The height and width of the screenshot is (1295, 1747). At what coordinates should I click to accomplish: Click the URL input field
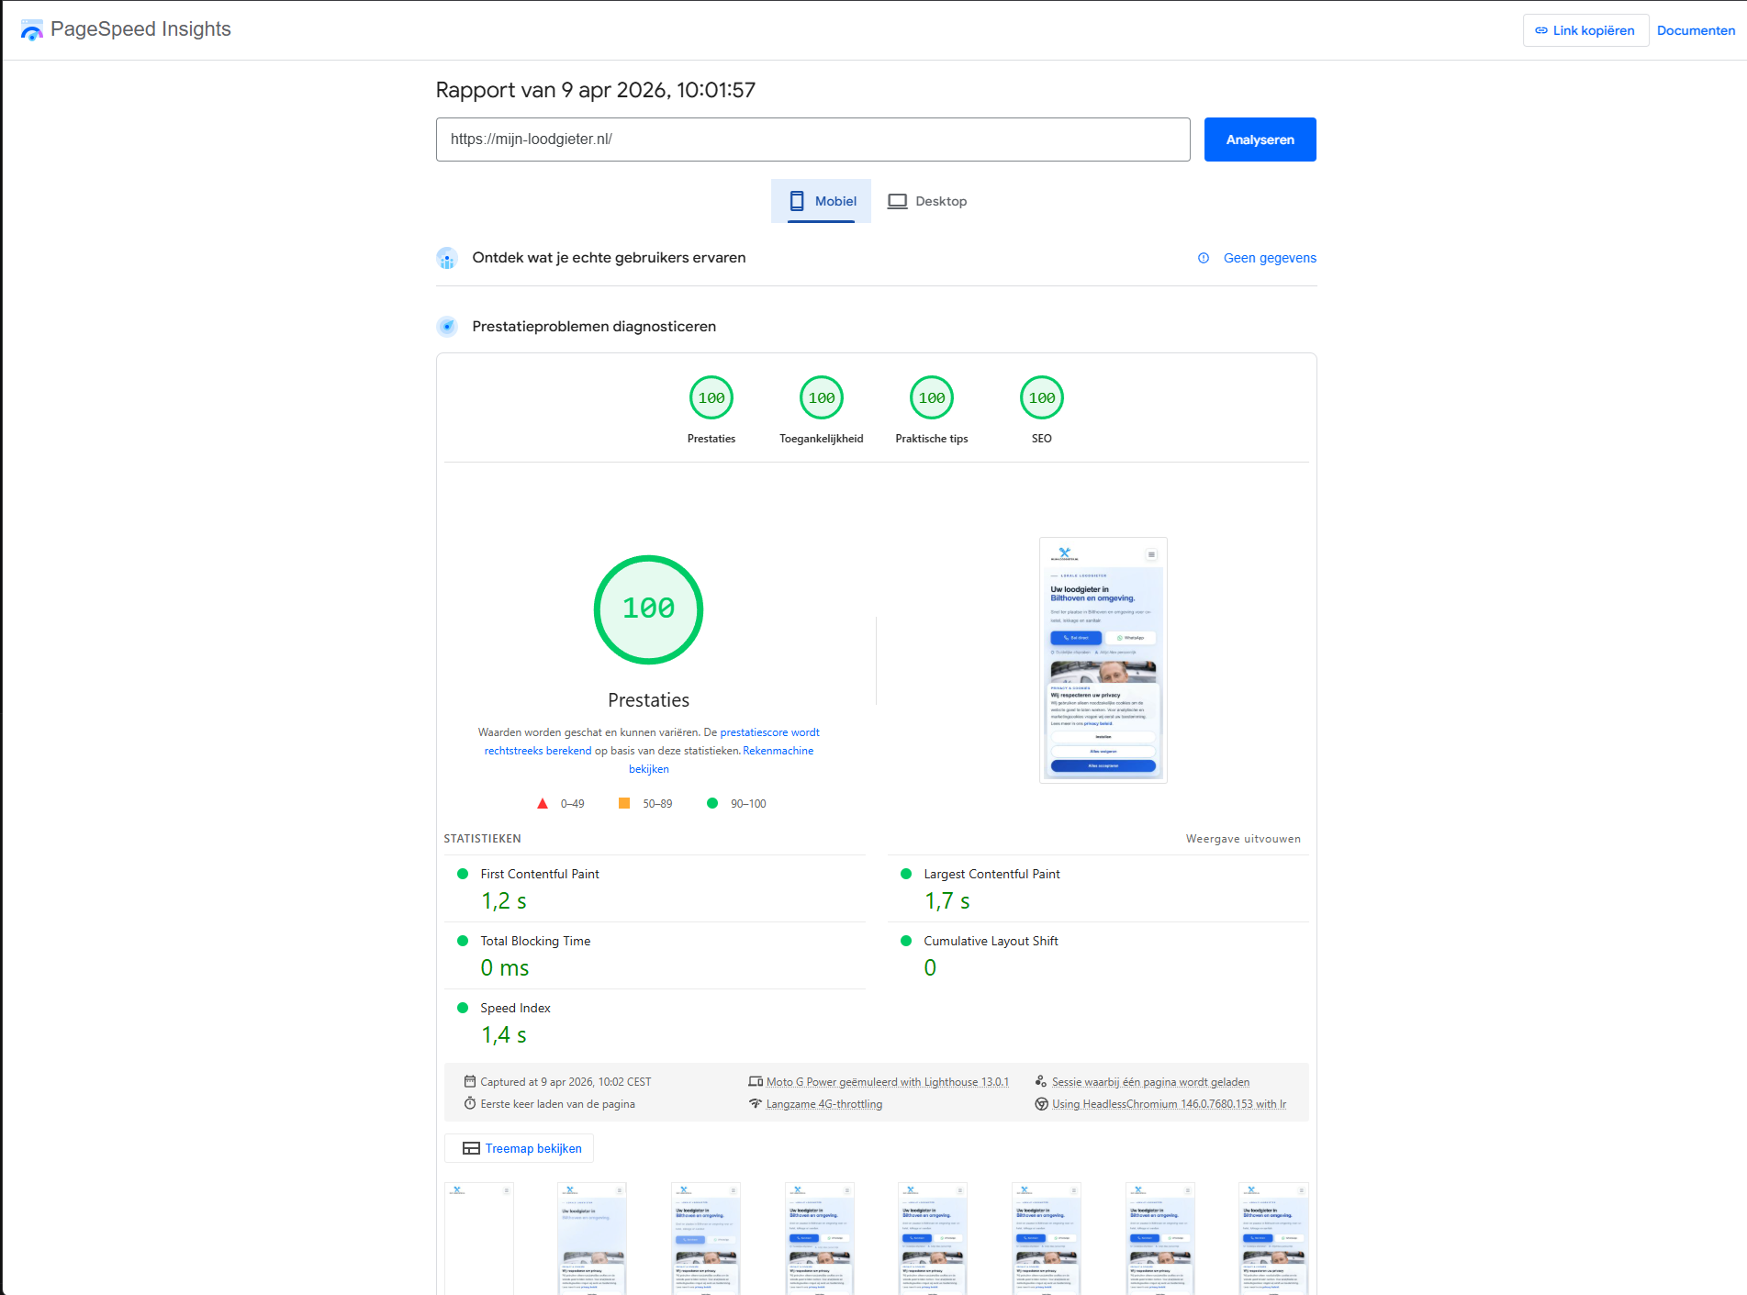[812, 140]
